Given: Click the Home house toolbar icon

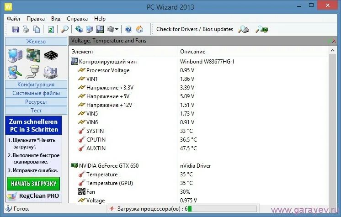Looking at the screenshot, I should tap(139, 29).
